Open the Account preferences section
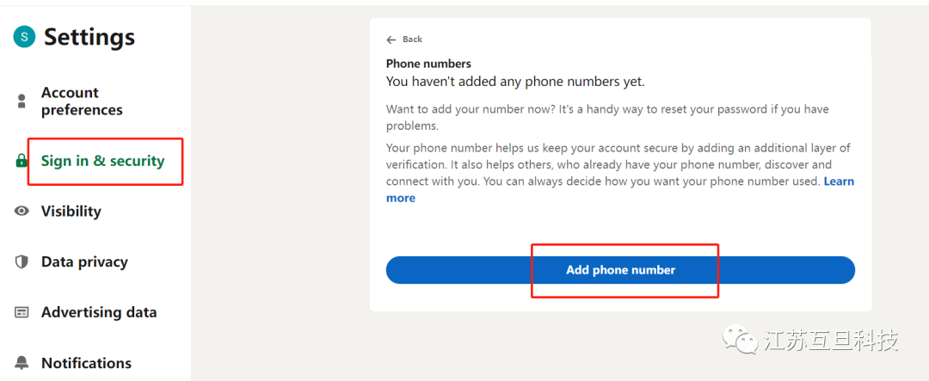Viewport: 929px width, 381px height. click(82, 101)
